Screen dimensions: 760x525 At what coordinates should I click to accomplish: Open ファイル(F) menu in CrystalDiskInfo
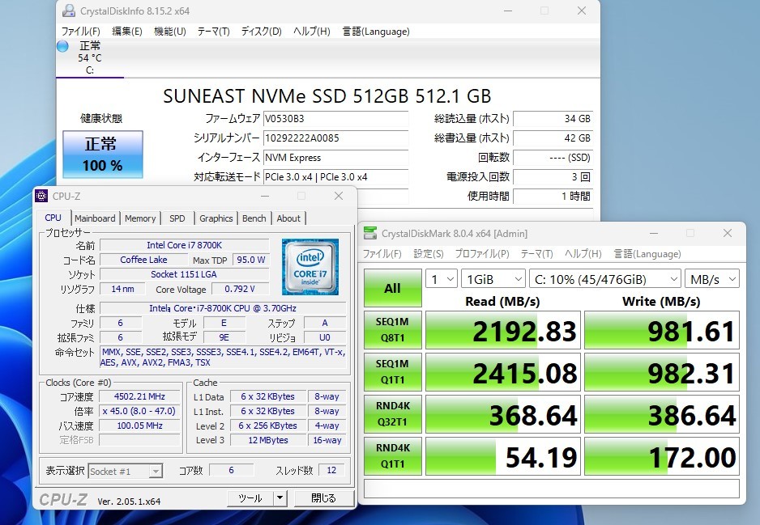click(80, 32)
